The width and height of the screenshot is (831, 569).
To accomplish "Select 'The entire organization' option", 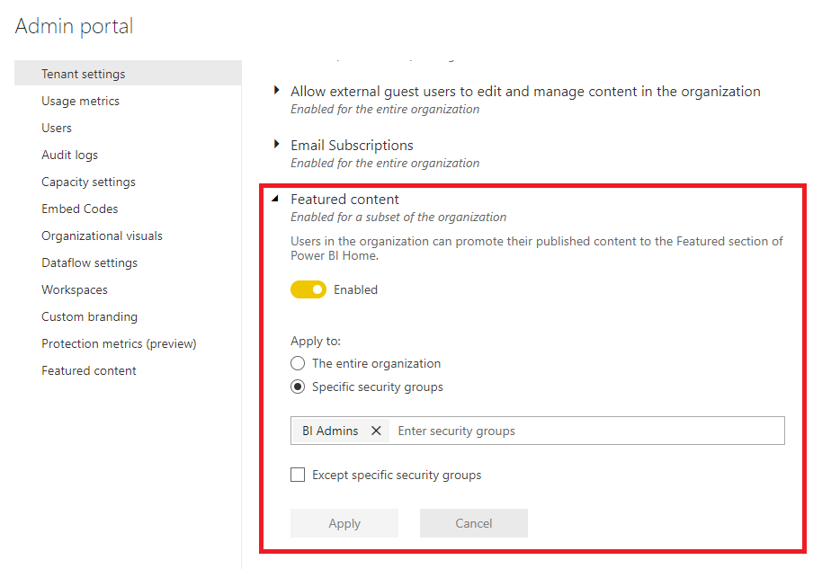I will 298,363.
